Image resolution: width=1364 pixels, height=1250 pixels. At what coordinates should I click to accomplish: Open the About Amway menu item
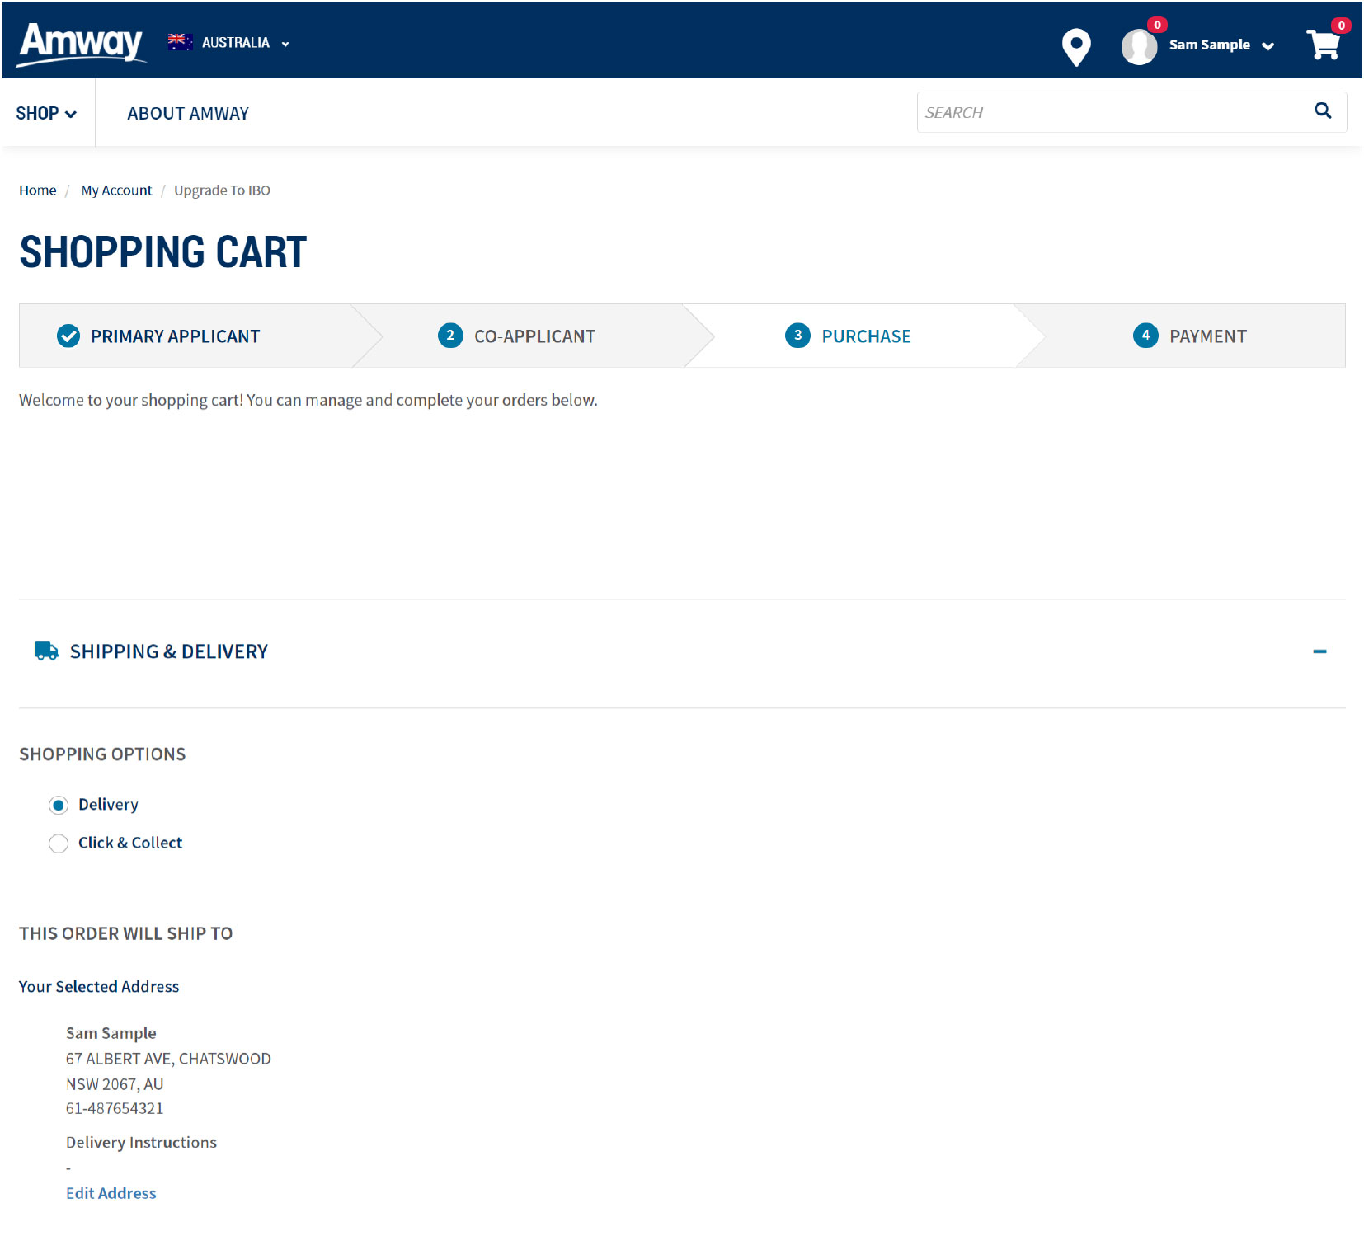click(188, 113)
